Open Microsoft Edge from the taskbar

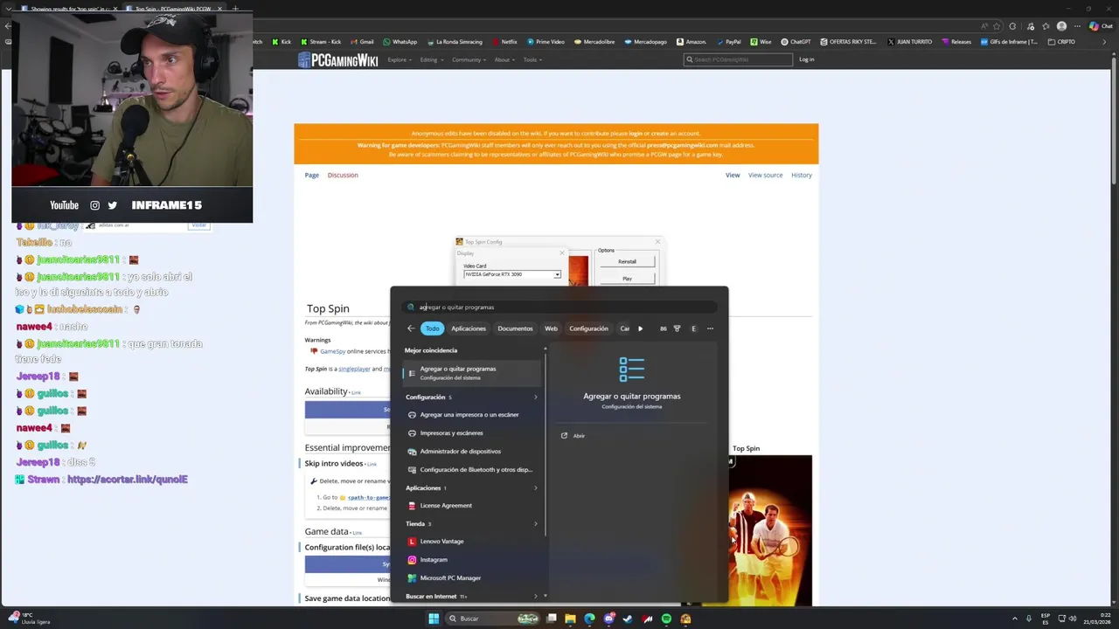pos(589,619)
